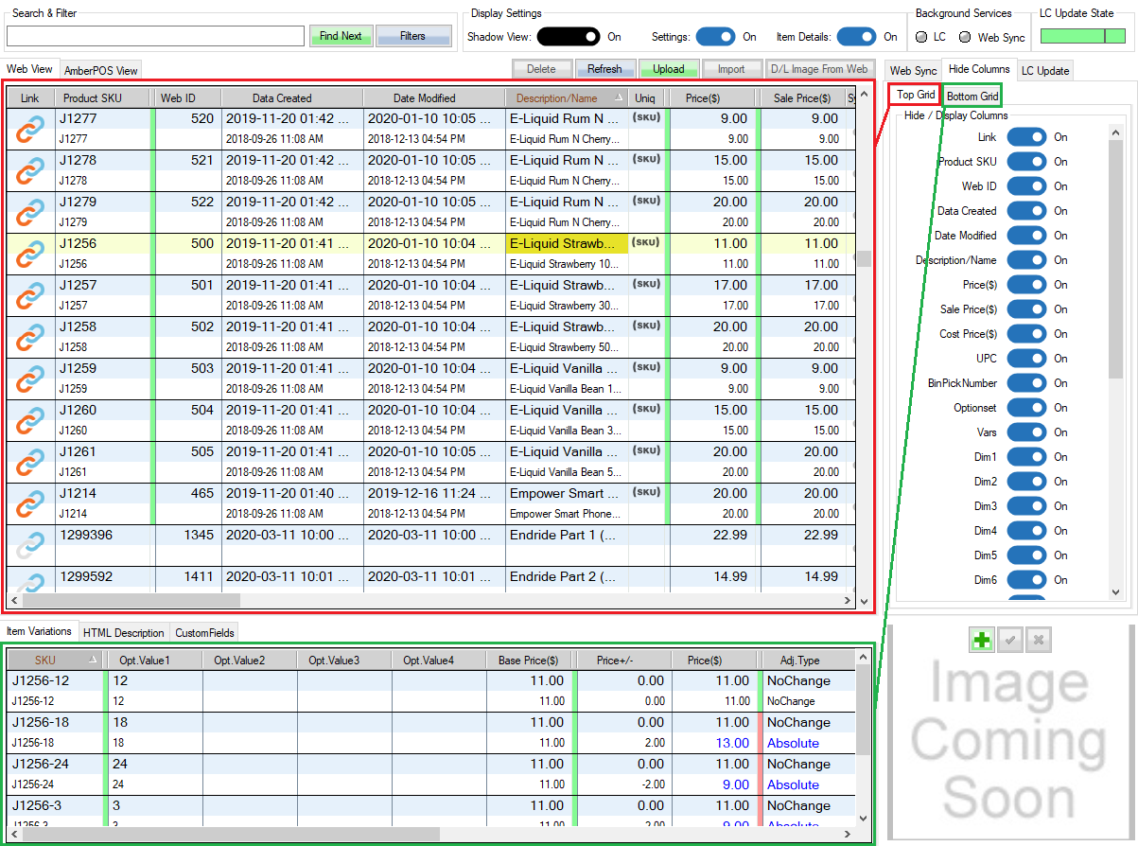Toggle the Web ID column switch
The width and height of the screenshot is (1138, 846).
point(1026,186)
